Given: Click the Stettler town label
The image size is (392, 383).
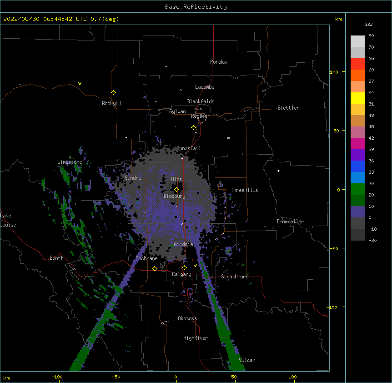Looking at the screenshot, I should pos(288,108).
